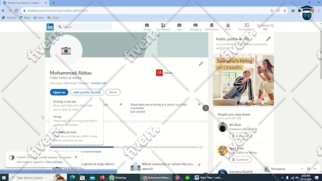The width and height of the screenshot is (322, 181).
Task: Edit public profile & URL pencil
Action: pos(268,39)
